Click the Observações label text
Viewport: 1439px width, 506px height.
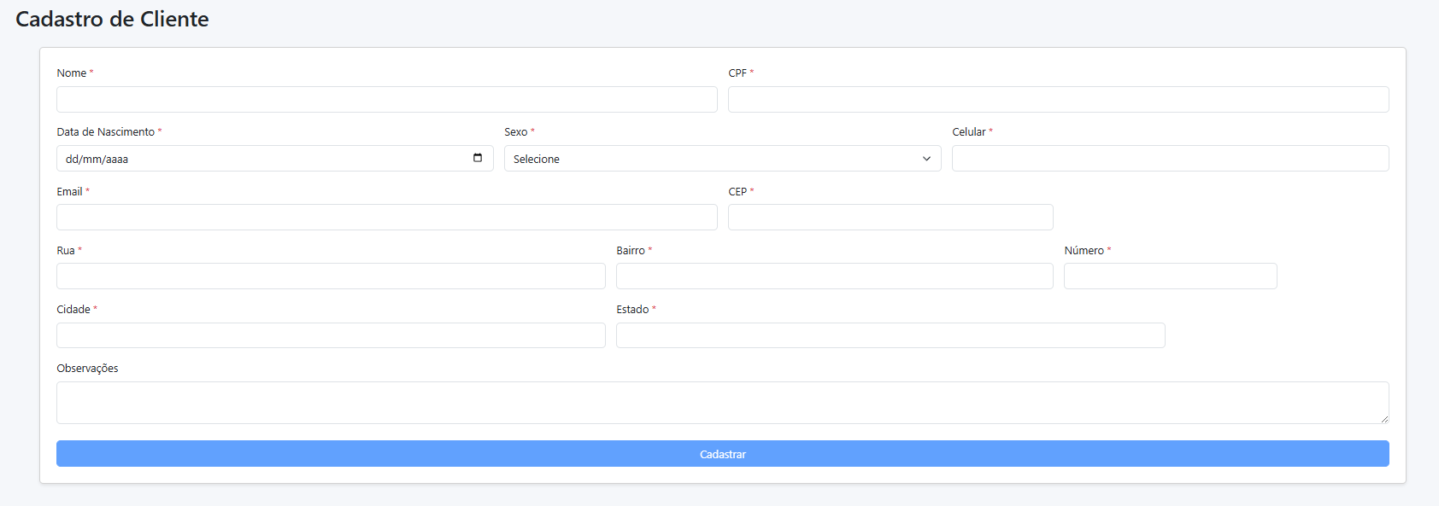(87, 369)
